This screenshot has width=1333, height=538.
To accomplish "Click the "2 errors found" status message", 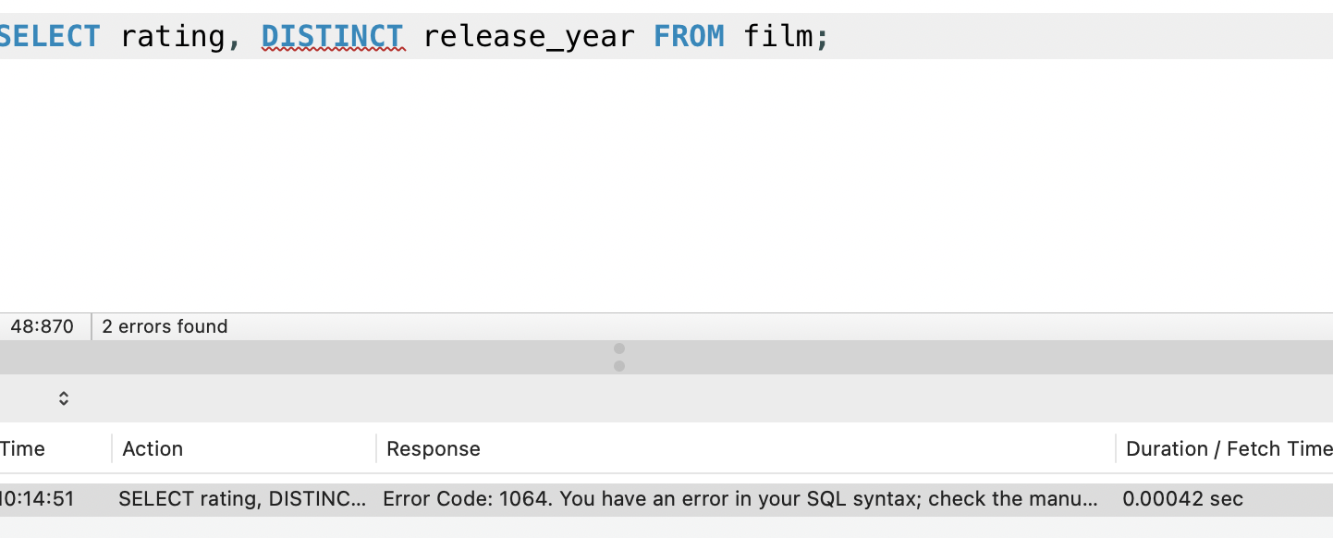I will pos(165,326).
